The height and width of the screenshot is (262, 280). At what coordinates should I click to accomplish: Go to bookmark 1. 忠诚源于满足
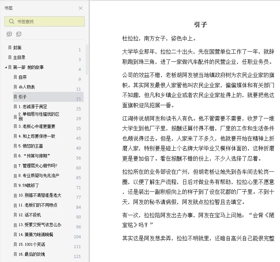[x=33, y=107]
